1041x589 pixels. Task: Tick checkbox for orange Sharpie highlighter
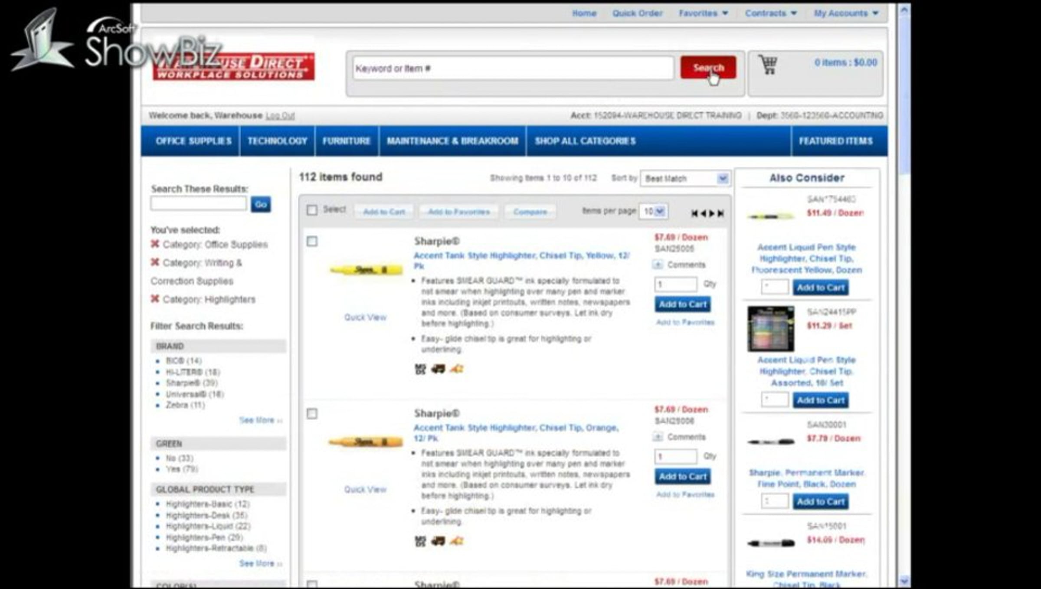point(312,414)
